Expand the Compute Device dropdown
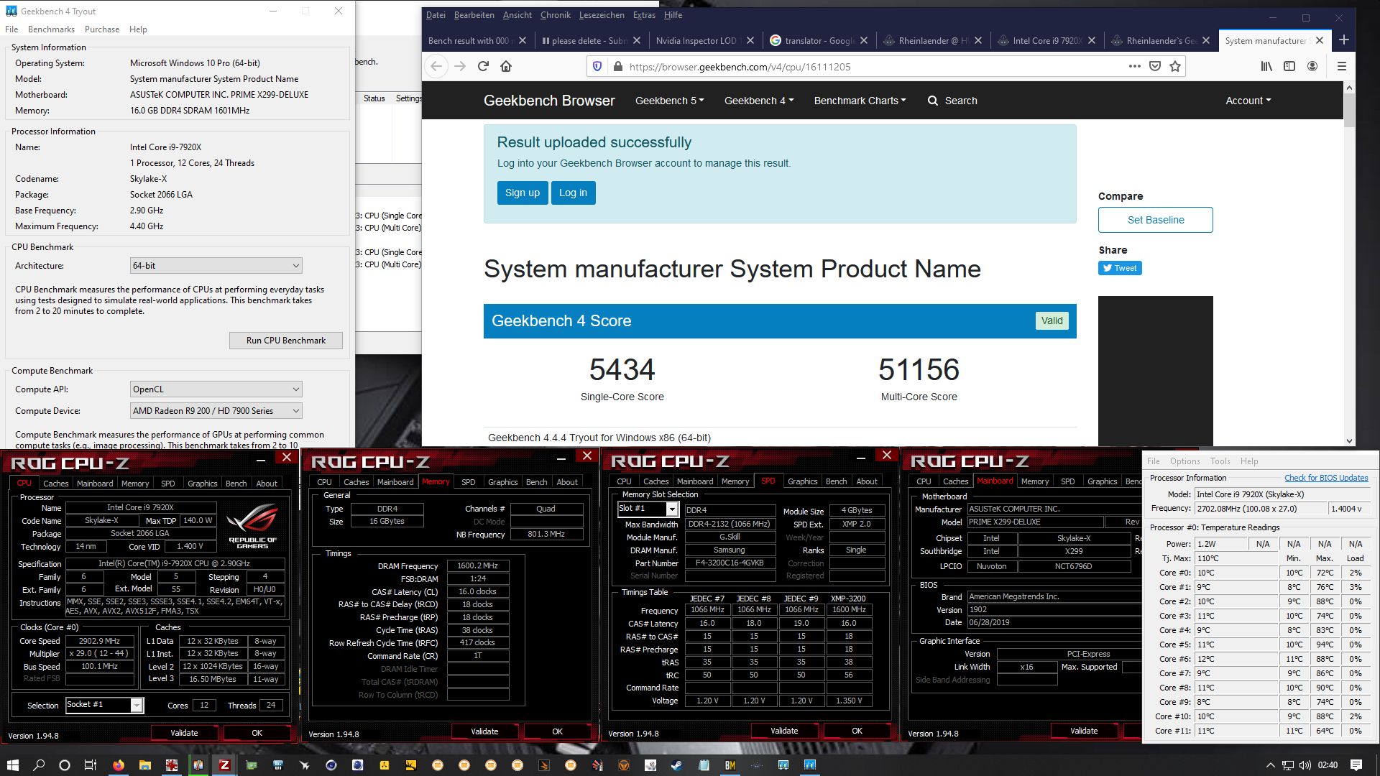Image resolution: width=1380 pixels, height=776 pixels. tap(216, 410)
